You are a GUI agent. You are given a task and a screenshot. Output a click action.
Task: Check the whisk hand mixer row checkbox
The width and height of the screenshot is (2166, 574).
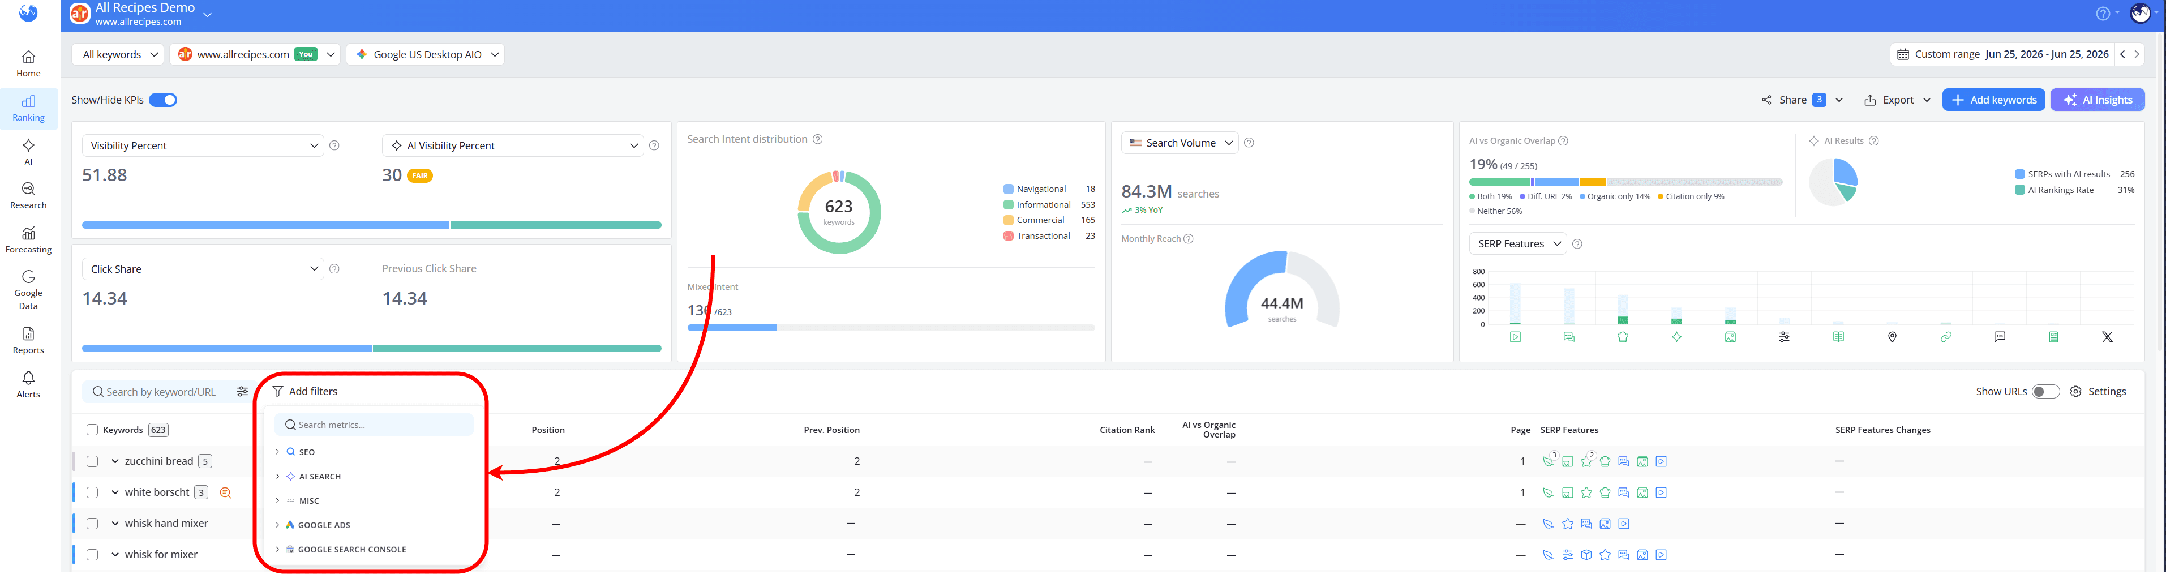coord(92,524)
